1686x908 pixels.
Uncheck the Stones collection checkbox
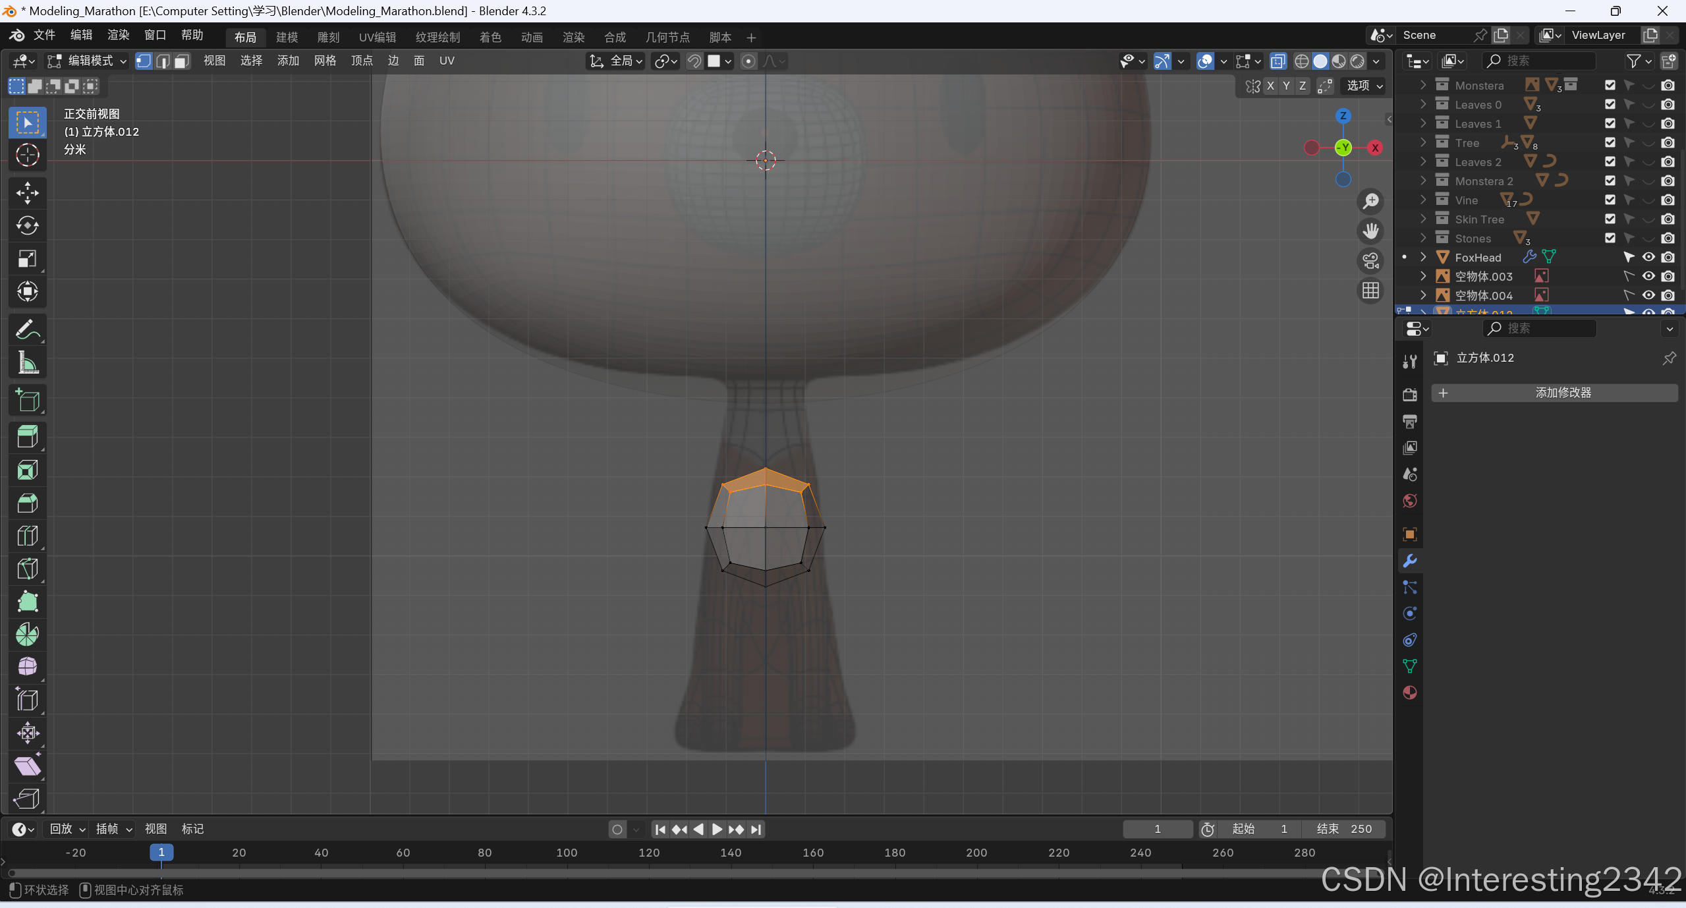click(x=1610, y=239)
